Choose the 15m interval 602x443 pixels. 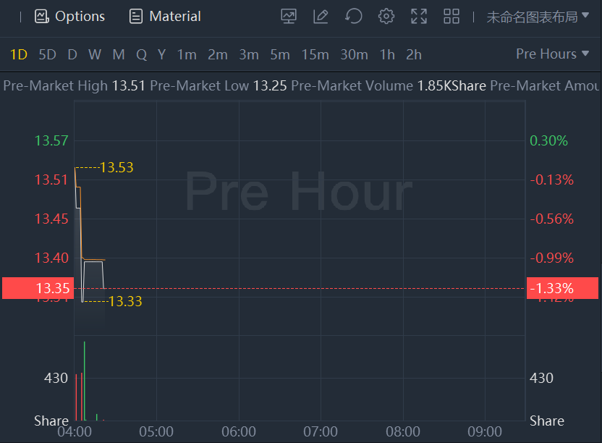point(315,54)
